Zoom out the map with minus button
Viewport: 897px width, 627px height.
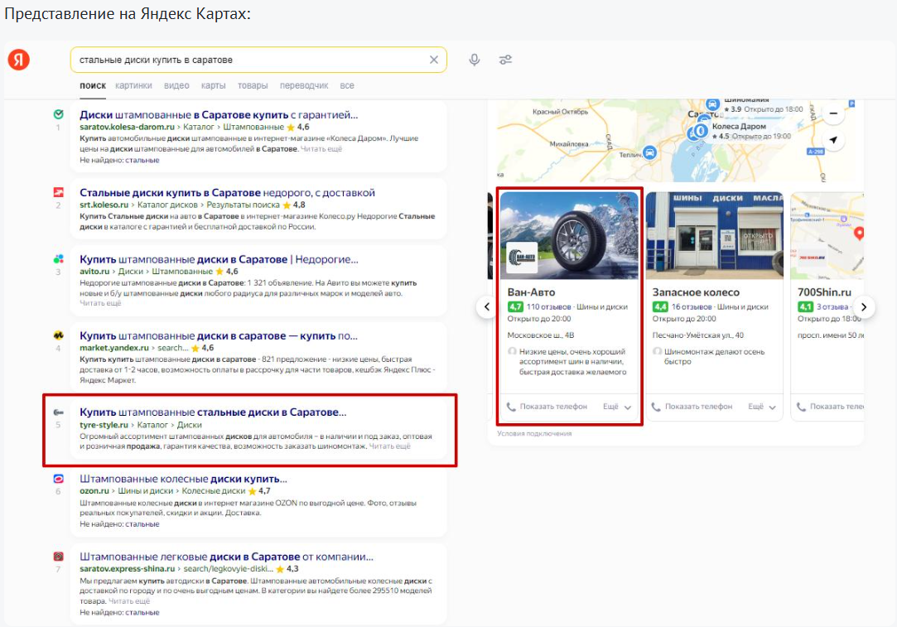pyautogui.click(x=833, y=113)
